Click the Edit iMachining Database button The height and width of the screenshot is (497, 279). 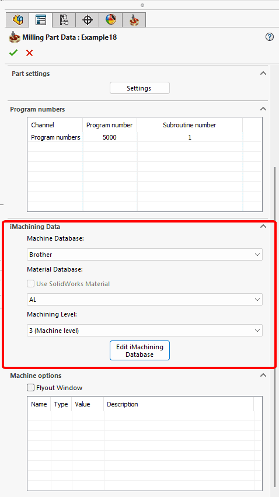click(139, 350)
